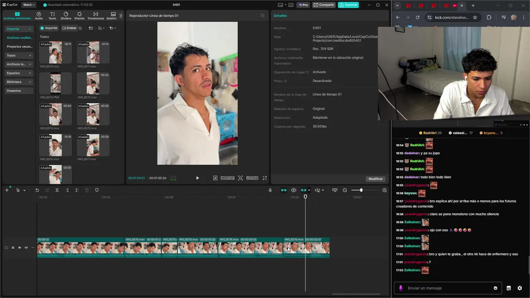Viewport: 530px width, 298px height.
Task: Click the timeline zoom slider handle
Action: coord(361,190)
